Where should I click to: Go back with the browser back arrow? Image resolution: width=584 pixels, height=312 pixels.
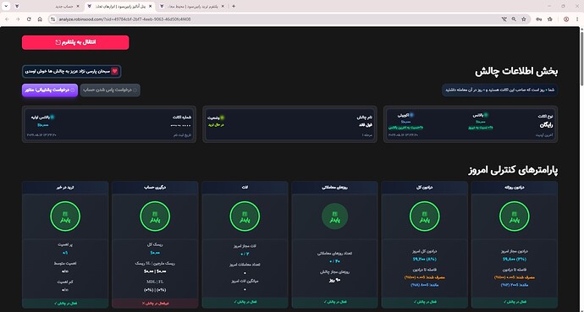pyautogui.click(x=7, y=19)
